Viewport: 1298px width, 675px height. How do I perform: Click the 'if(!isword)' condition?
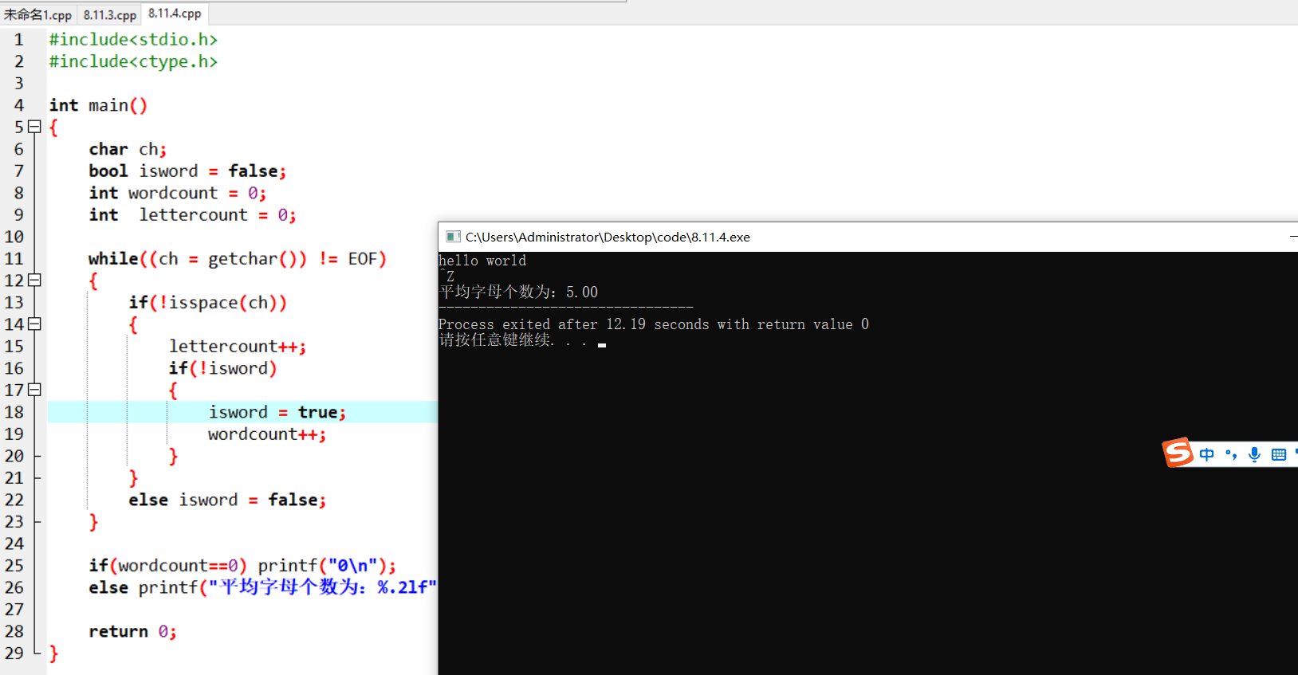[x=222, y=368]
